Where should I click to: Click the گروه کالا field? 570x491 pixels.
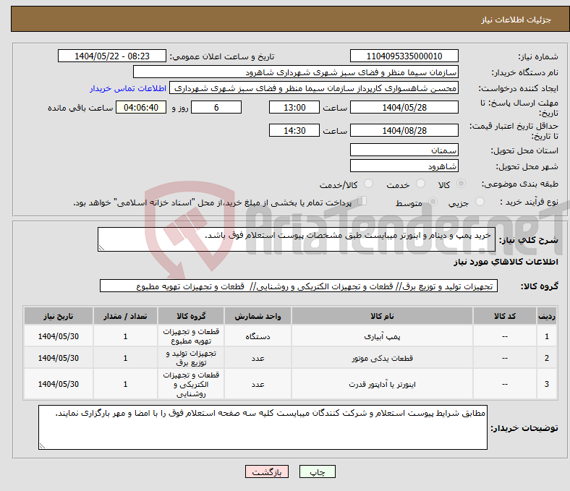click(x=298, y=286)
